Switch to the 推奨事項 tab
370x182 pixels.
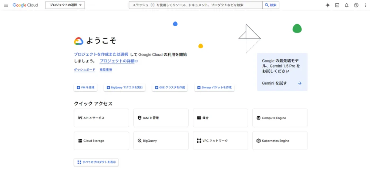coord(106,70)
